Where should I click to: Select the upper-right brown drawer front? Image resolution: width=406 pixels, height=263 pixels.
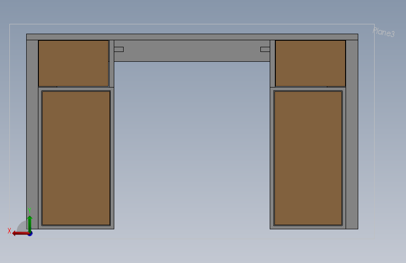click(310, 64)
